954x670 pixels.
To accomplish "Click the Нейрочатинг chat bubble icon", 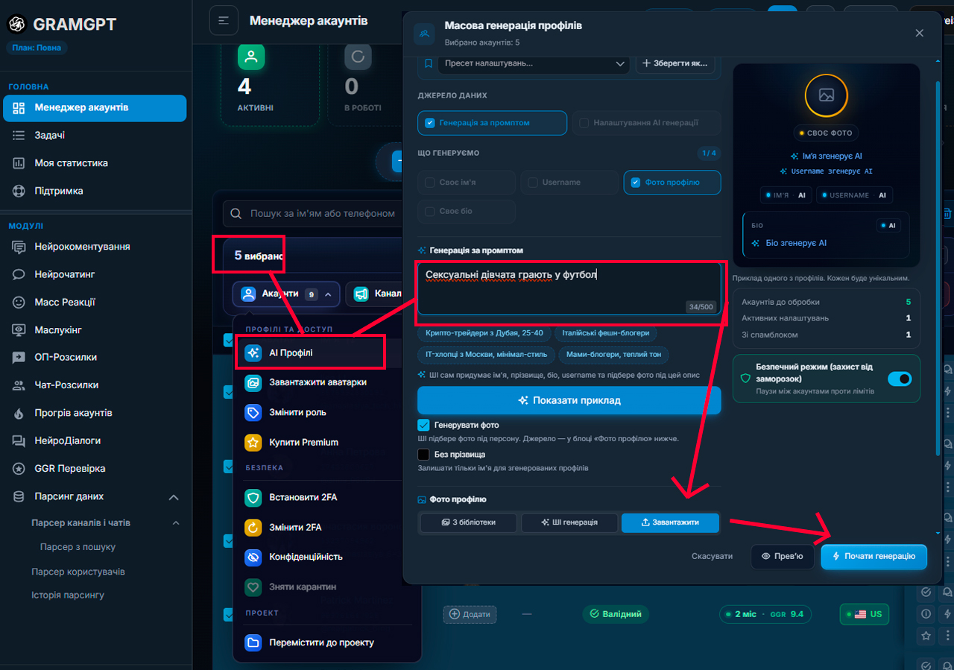I will [x=19, y=274].
